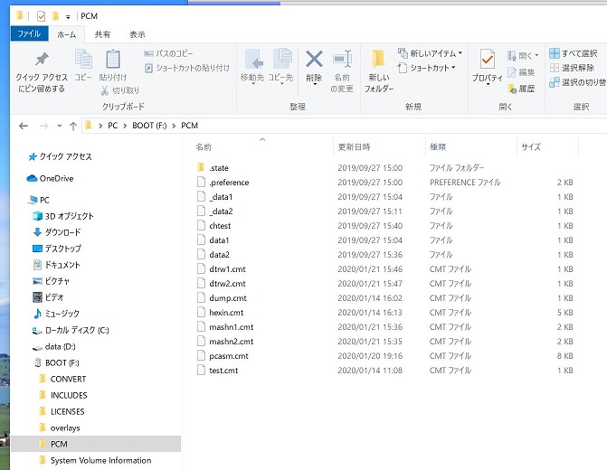Click Copy Path (パスのコピー)
This screenshot has height=470, width=607.
pyautogui.click(x=168, y=53)
